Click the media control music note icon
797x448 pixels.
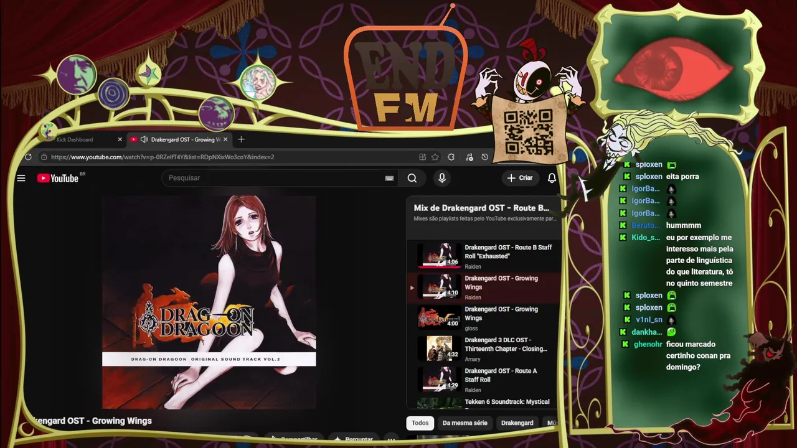click(x=469, y=157)
